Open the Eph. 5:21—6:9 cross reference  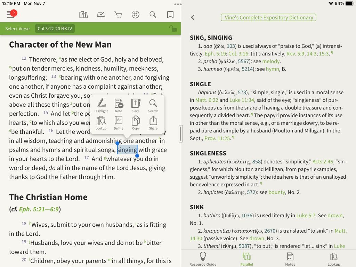pyautogui.click(x=39, y=209)
